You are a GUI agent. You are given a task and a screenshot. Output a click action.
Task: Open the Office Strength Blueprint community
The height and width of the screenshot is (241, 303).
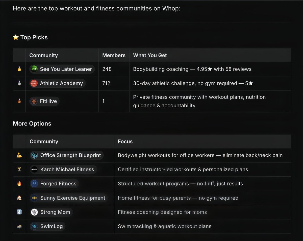click(67, 155)
